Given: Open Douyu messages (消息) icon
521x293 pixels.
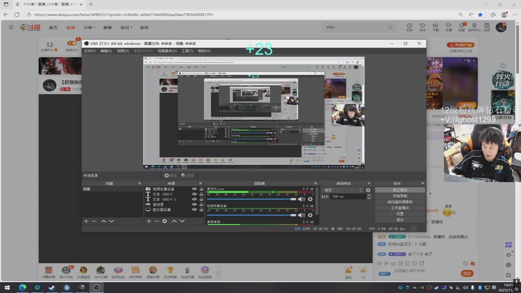Looking at the screenshot, I should 462,27.
